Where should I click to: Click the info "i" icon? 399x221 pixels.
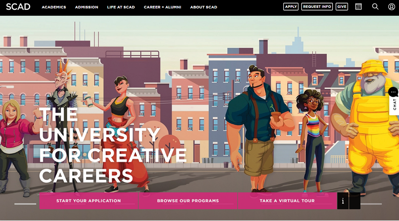(343, 201)
